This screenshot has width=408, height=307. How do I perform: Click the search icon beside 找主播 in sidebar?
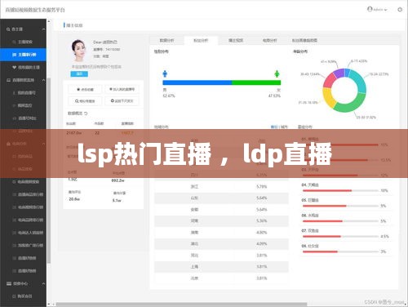tap(8, 29)
